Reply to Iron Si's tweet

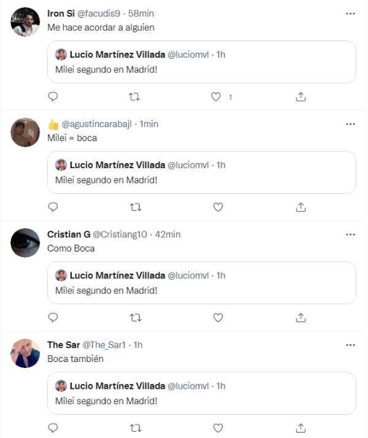(x=53, y=97)
